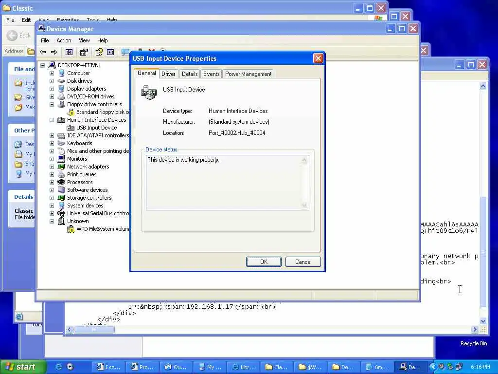
Task: Click the Forward arrow in Device Manager toolbar
Action: [x=54, y=52]
